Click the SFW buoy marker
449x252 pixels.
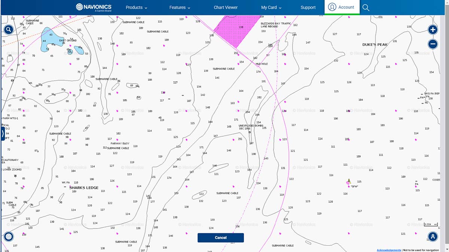point(349,182)
